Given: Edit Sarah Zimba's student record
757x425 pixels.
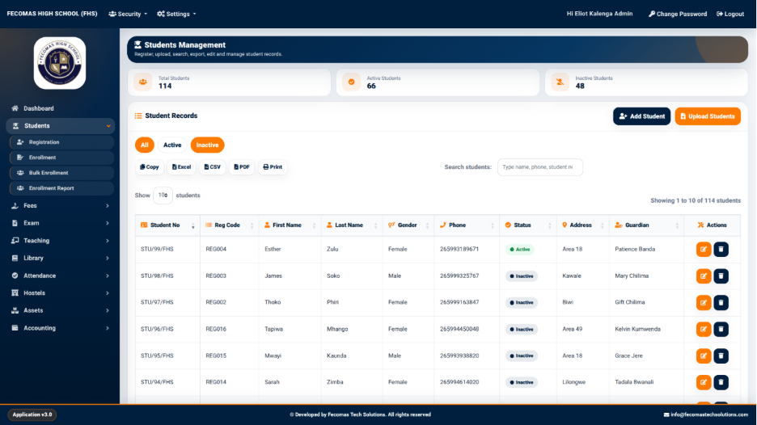Looking at the screenshot, I should click(x=704, y=382).
